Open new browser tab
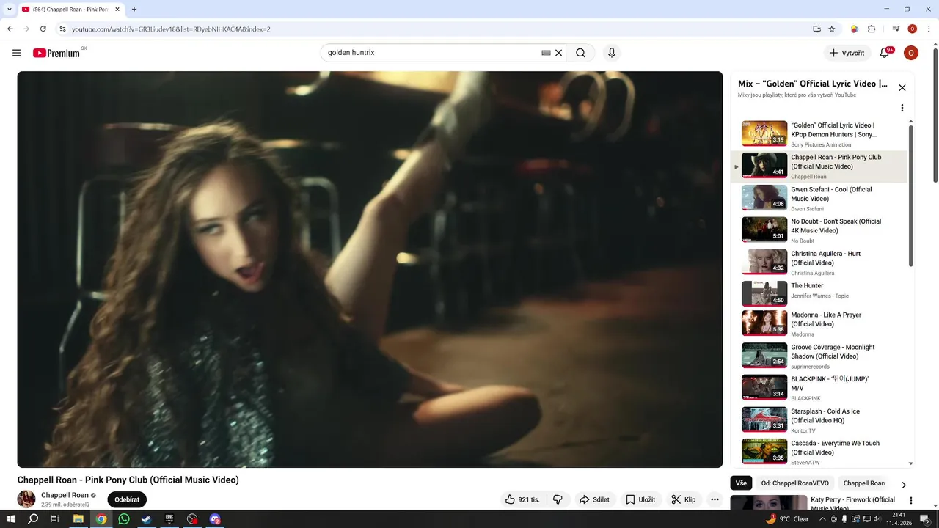This screenshot has height=528, width=939. (x=134, y=10)
